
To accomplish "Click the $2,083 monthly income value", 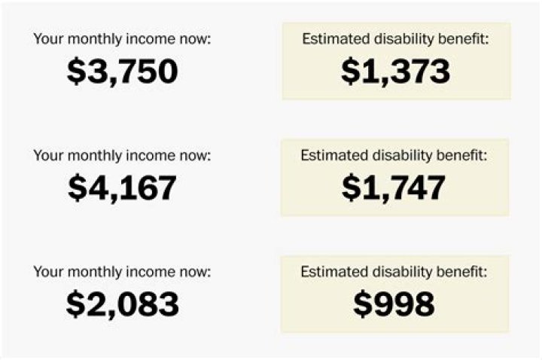I will (x=123, y=304).
